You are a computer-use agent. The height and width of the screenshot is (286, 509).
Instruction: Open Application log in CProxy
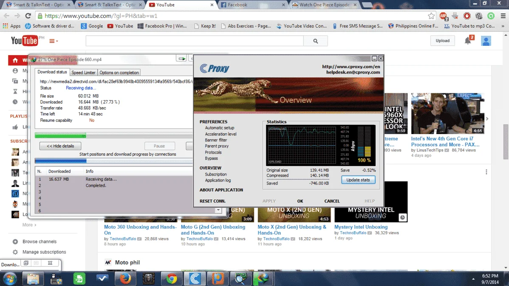(218, 180)
